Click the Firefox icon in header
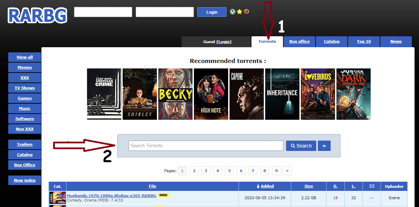 [x=246, y=12]
